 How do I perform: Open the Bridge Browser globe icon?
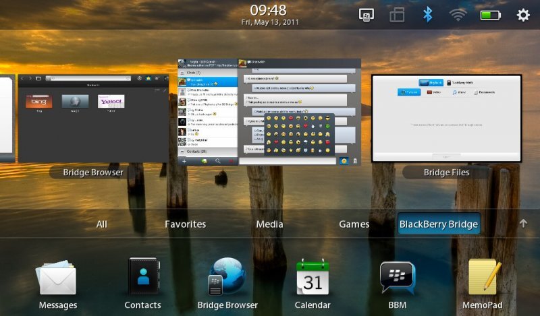coord(227,276)
